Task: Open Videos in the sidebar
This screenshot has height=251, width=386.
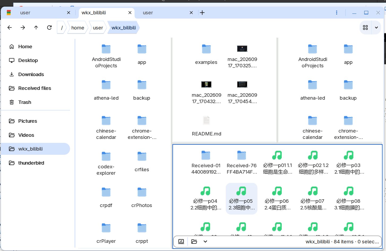Action: tap(36, 135)
